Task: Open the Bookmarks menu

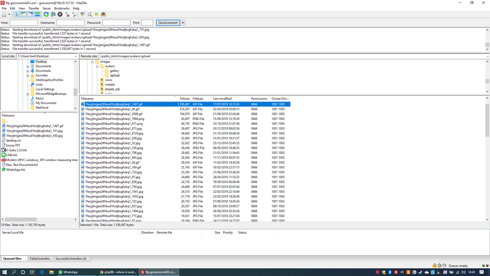Action: point(62,8)
